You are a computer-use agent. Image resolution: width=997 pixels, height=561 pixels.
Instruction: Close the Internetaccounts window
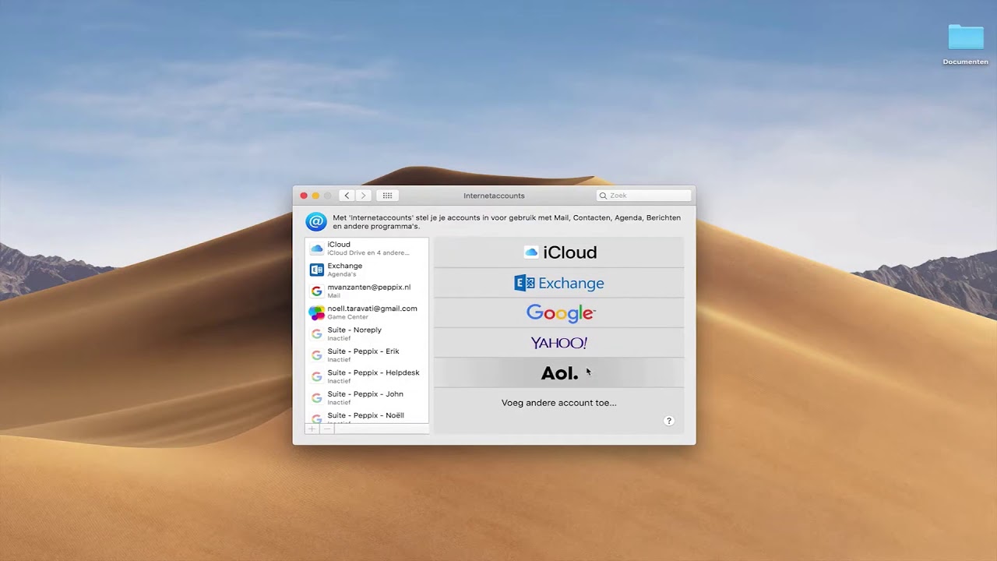tap(304, 196)
